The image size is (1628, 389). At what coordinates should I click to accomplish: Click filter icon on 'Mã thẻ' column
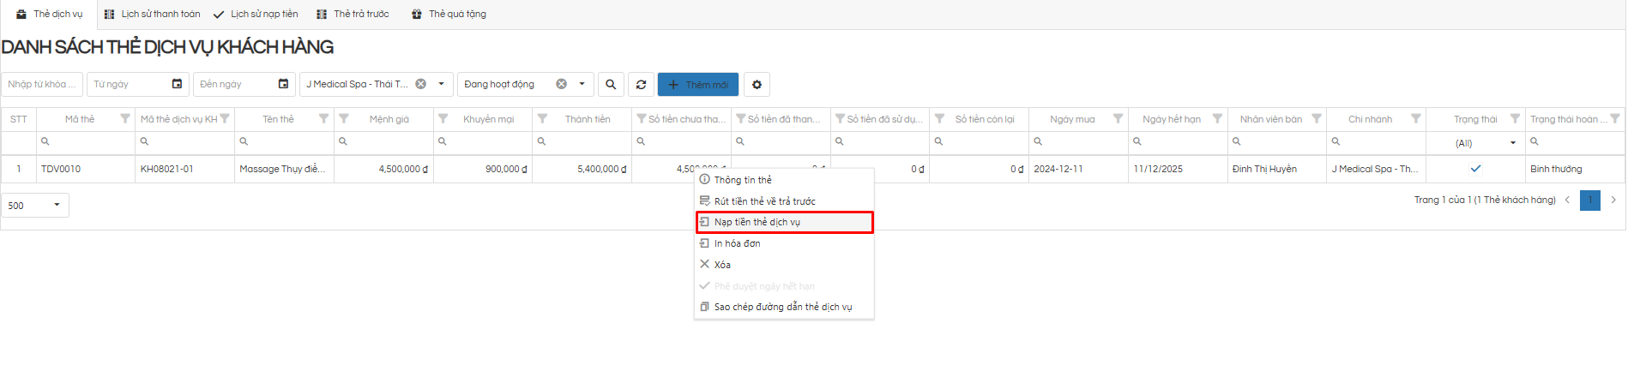point(125,119)
